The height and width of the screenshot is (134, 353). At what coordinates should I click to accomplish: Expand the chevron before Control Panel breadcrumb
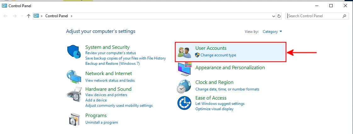click(42, 16)
